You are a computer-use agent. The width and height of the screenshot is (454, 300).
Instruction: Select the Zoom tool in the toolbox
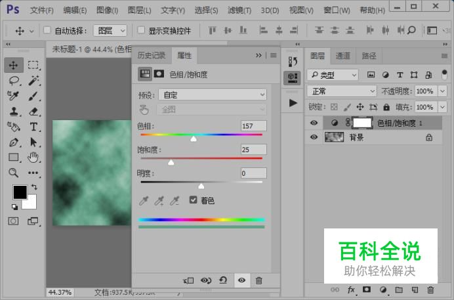click(13, 173)
